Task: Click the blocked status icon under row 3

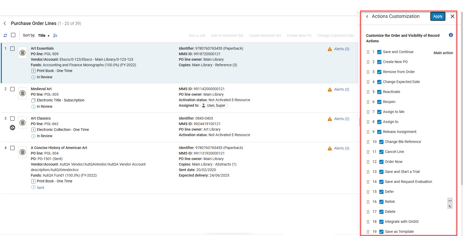Action: point(12,127)
